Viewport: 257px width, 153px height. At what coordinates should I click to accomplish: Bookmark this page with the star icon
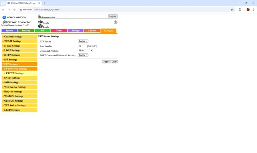(x=232, y=10)
